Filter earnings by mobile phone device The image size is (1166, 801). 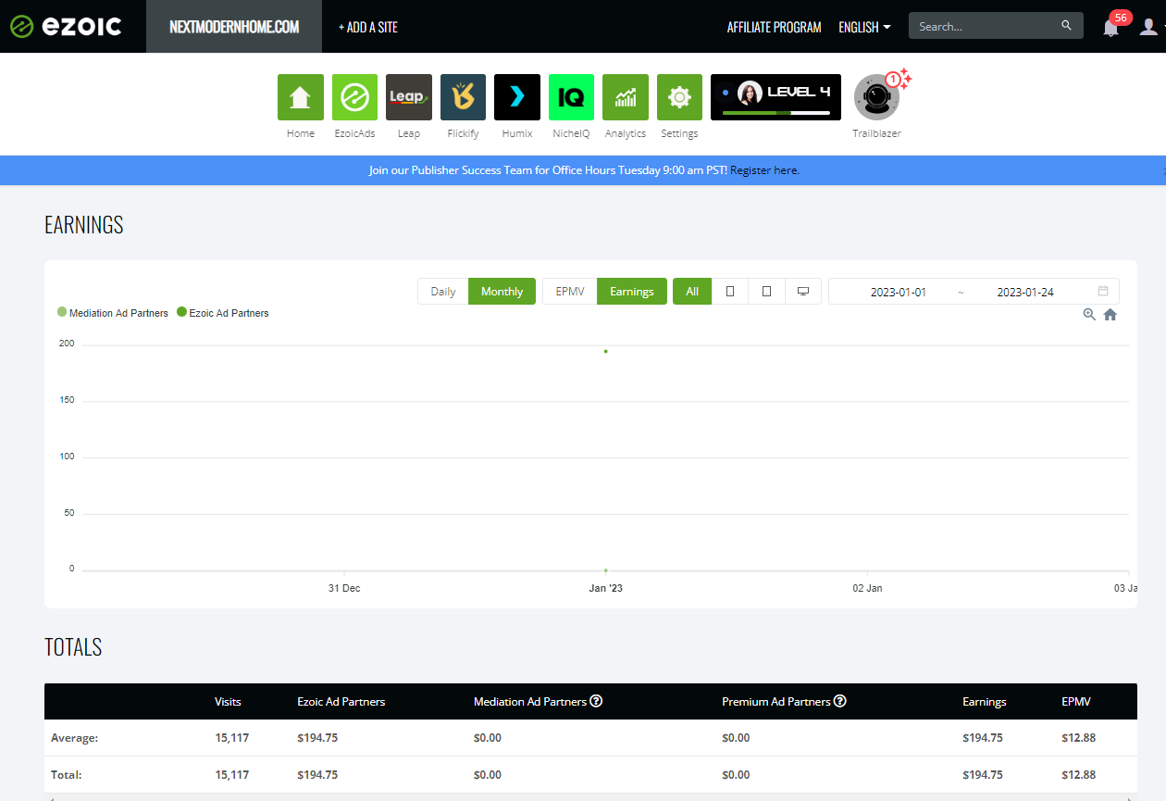tap(730, 292)
